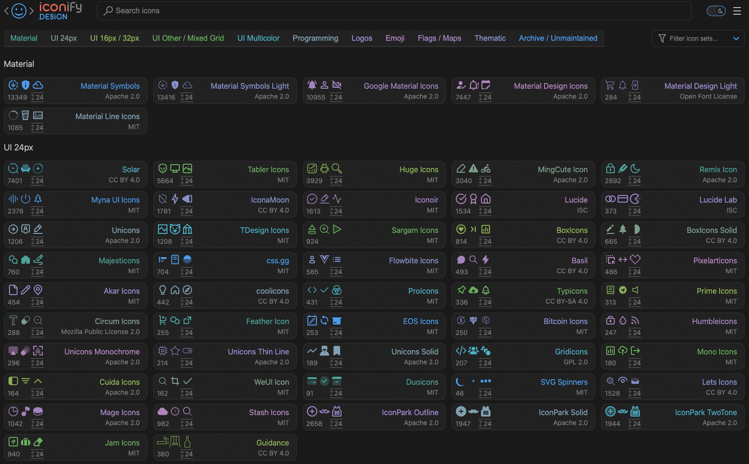Viewport: 749px width, 464px height.
Task: Click the calendar icon in Material Design Icons
Action: pos(486,85)
